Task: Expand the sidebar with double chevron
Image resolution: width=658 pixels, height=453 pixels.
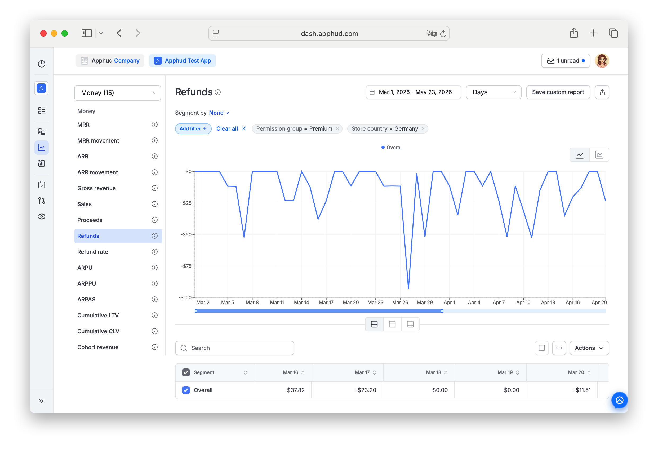Action: click(41, 401)
